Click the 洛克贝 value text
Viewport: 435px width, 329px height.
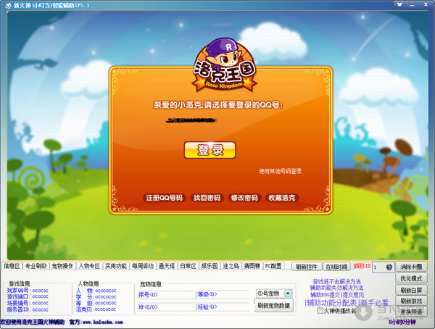pos(106,309)
